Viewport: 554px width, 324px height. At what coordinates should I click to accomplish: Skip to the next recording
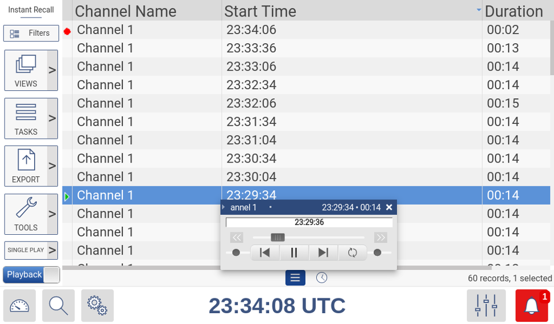[x=323, y=252]
